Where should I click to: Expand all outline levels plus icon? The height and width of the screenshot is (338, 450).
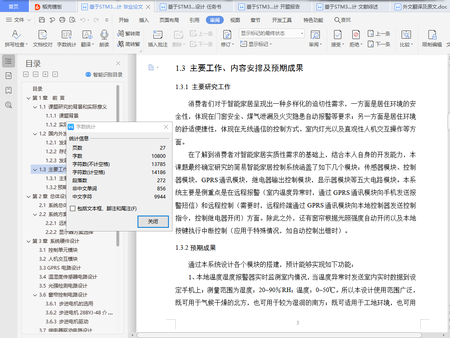pos(45,74)
